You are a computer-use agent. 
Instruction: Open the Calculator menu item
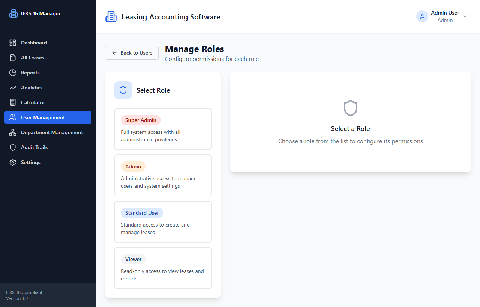tap(48, 102)
